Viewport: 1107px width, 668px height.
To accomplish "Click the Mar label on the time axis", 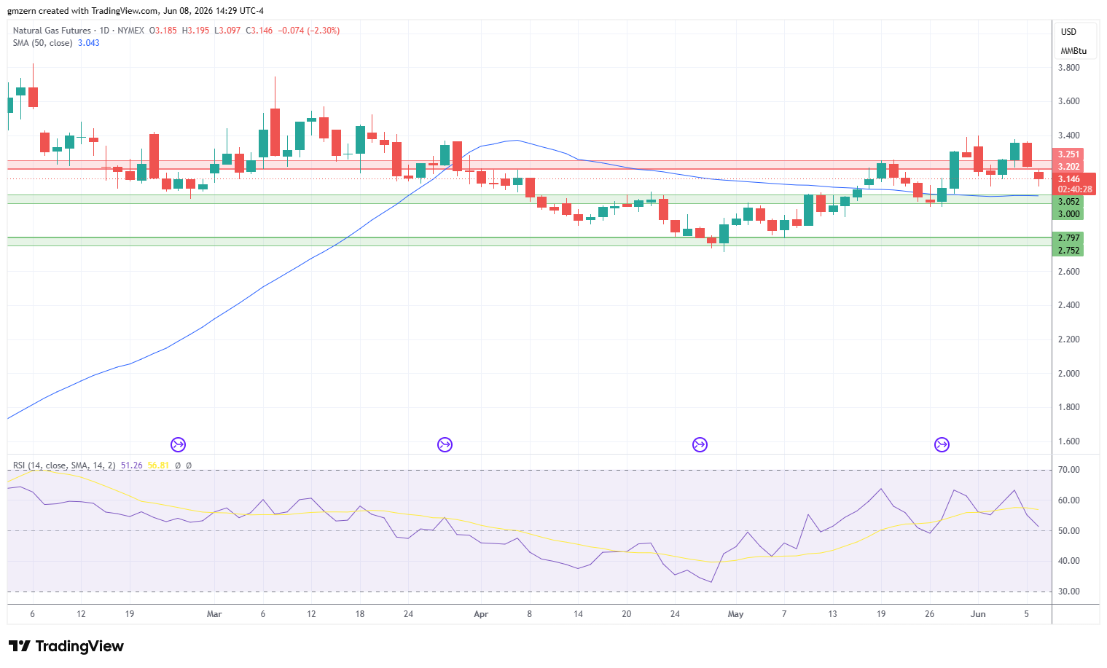I will (214, 614).
